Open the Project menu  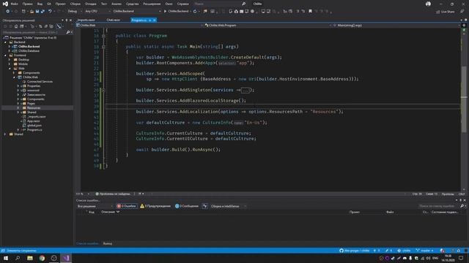pyautogui.click(x=60, y=4)
